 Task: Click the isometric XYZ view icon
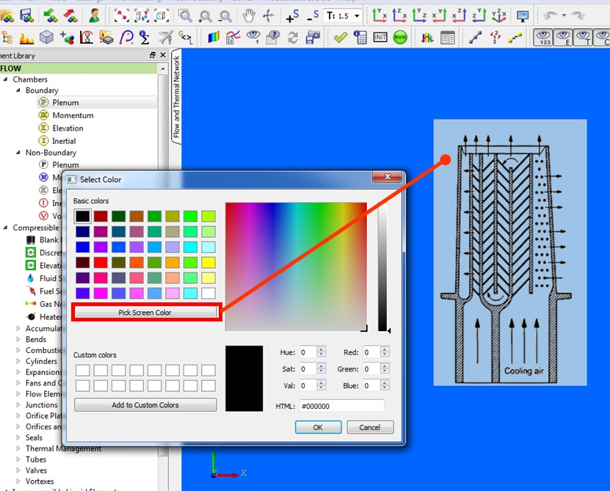tap(498, 15)
